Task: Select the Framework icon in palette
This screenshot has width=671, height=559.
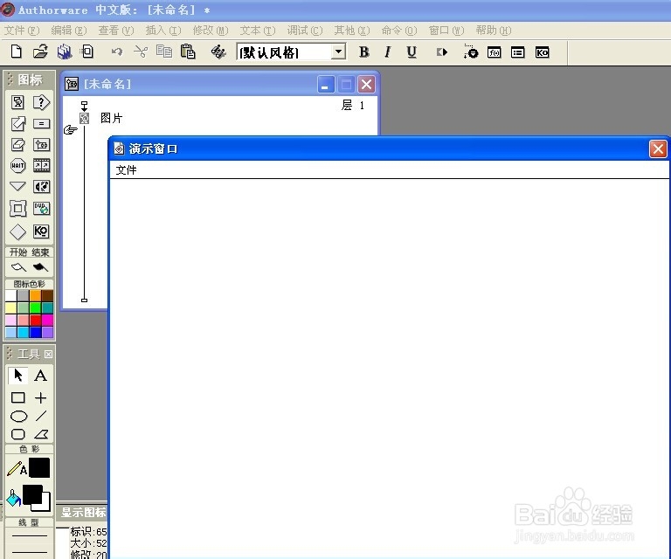Action: [17, 208]
